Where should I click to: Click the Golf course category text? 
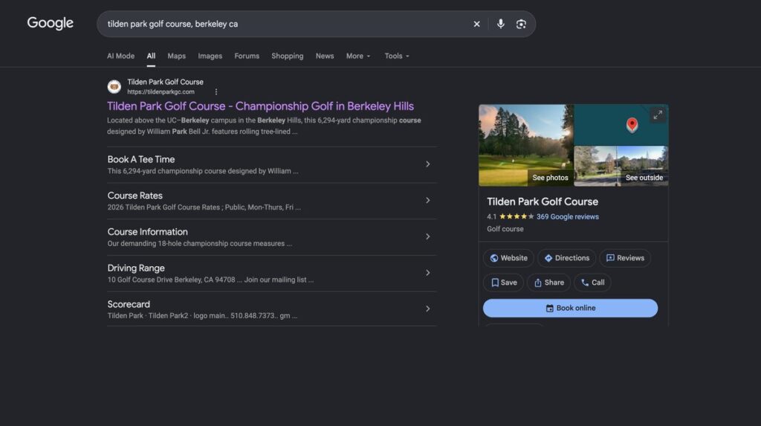(x=505, y=229)
